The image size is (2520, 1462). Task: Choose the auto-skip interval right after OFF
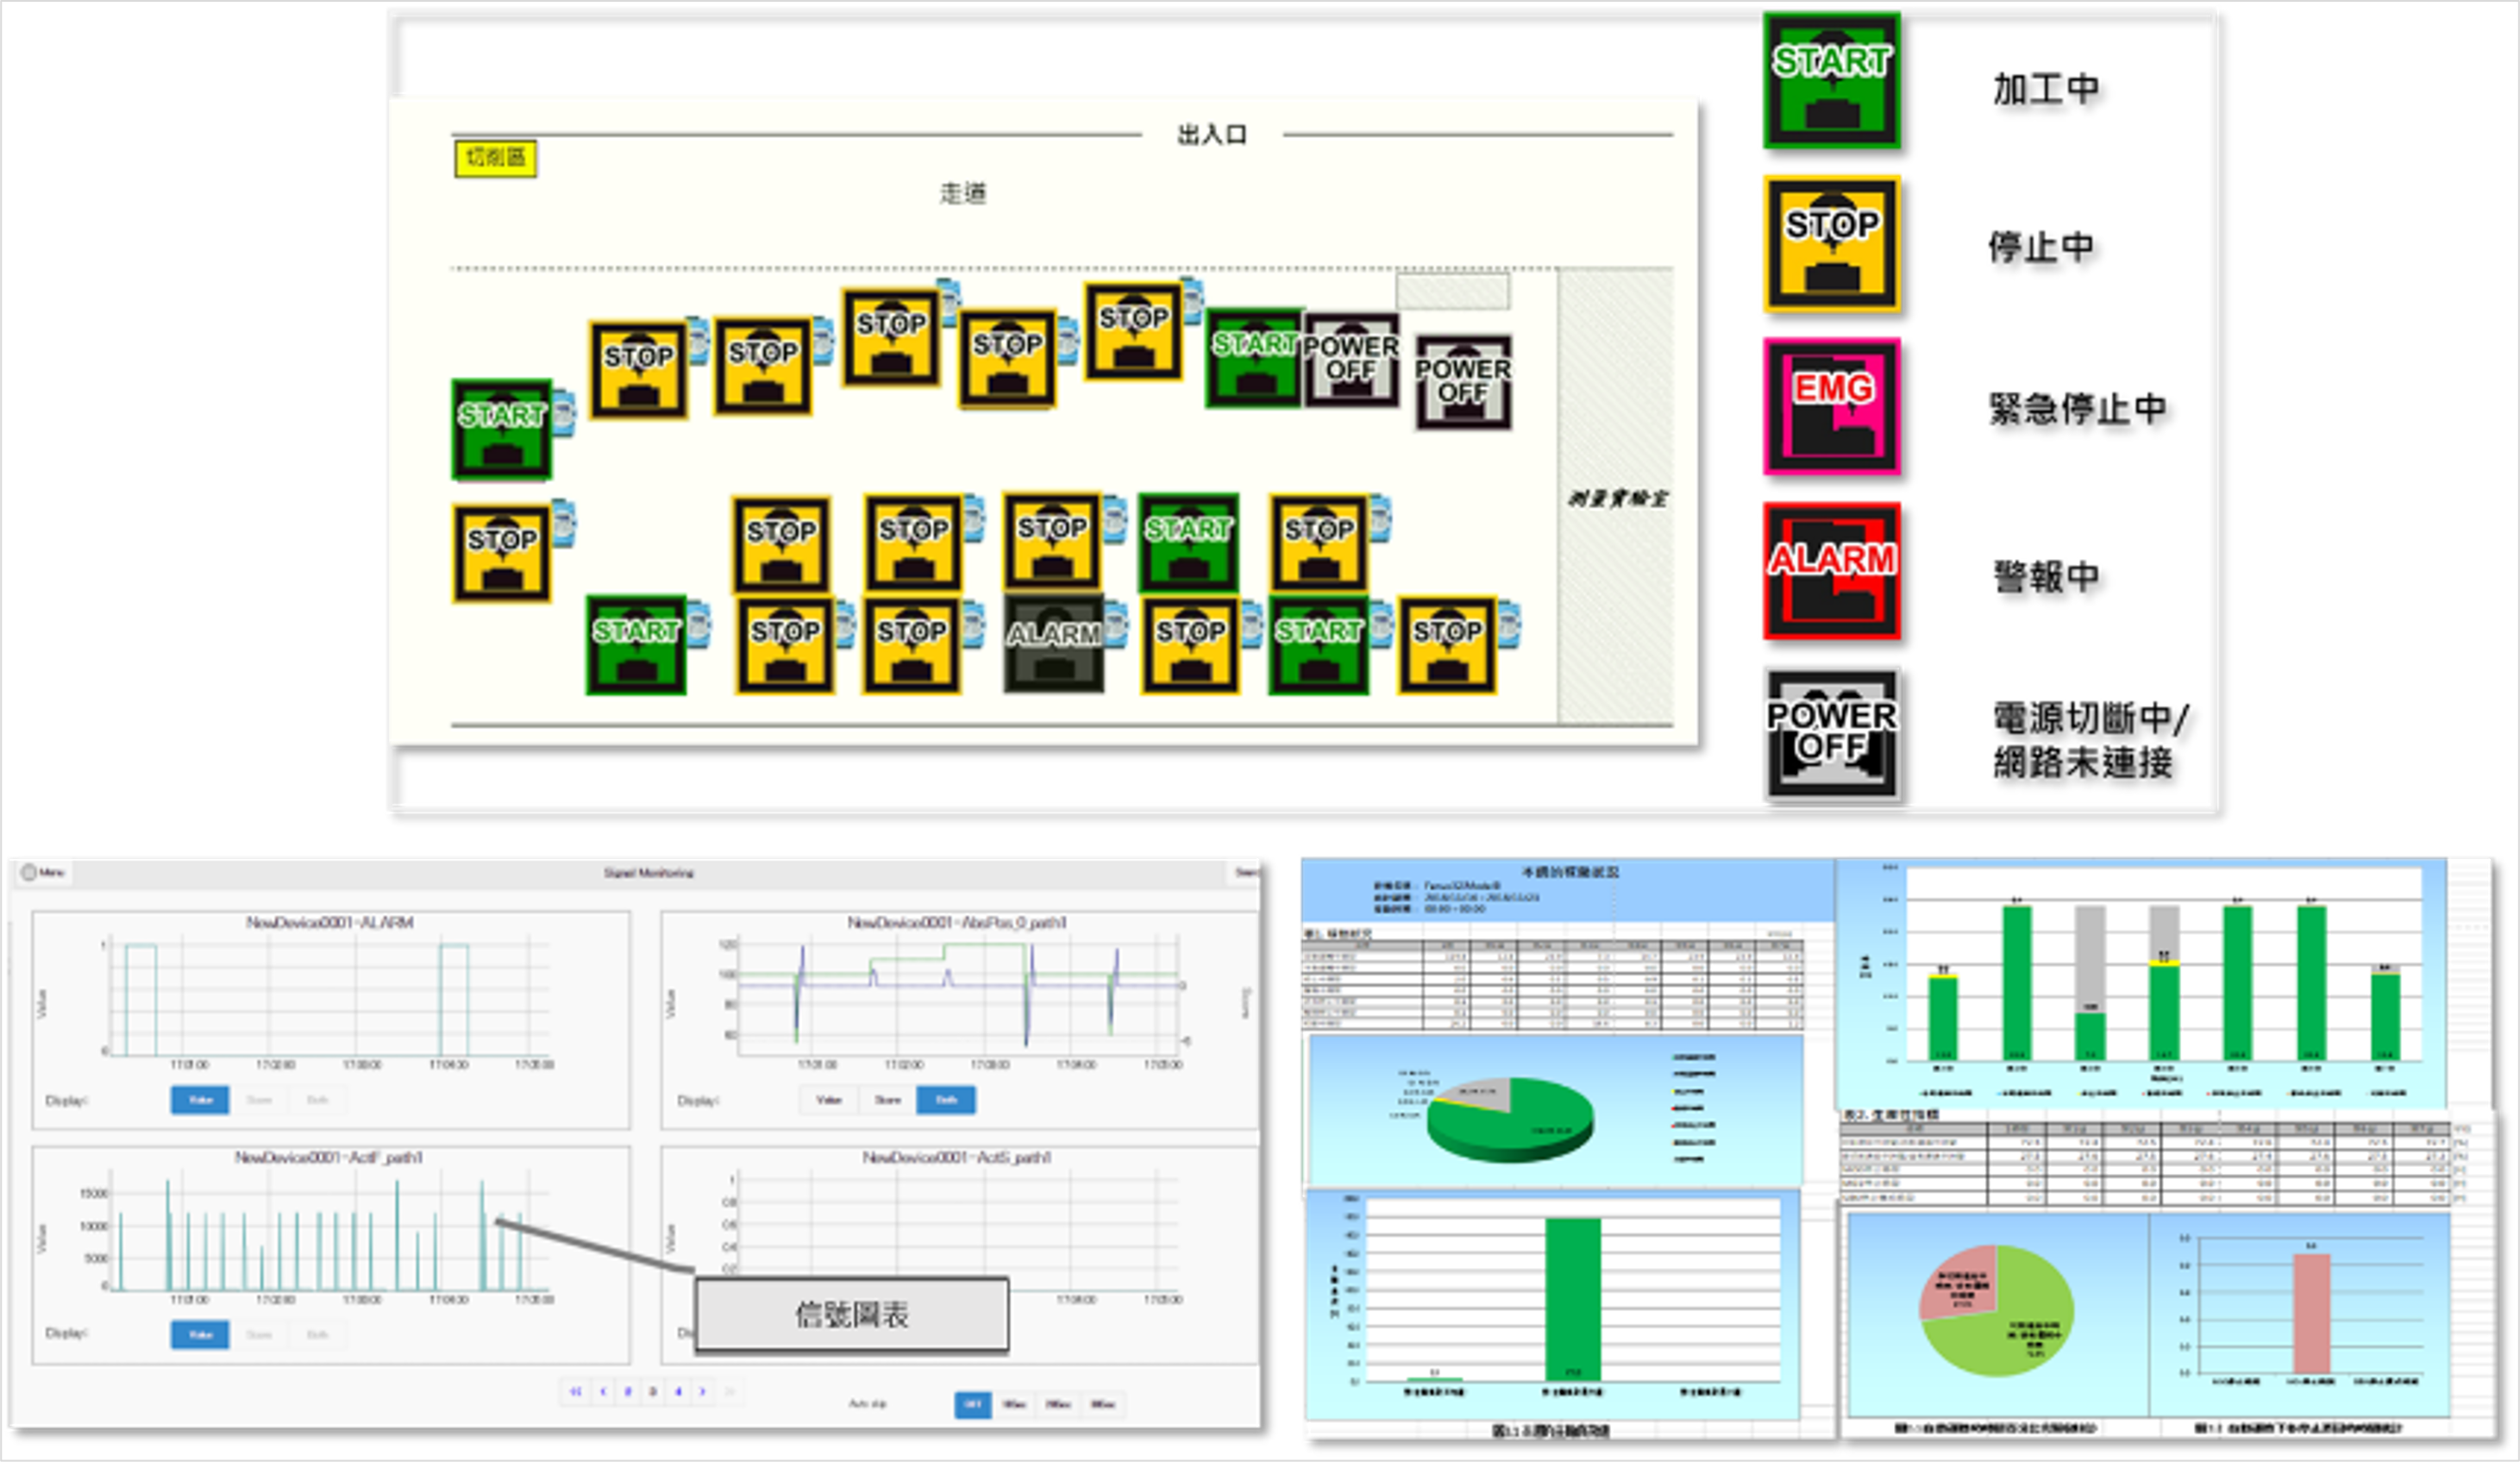click(x=1014, y=1404)
